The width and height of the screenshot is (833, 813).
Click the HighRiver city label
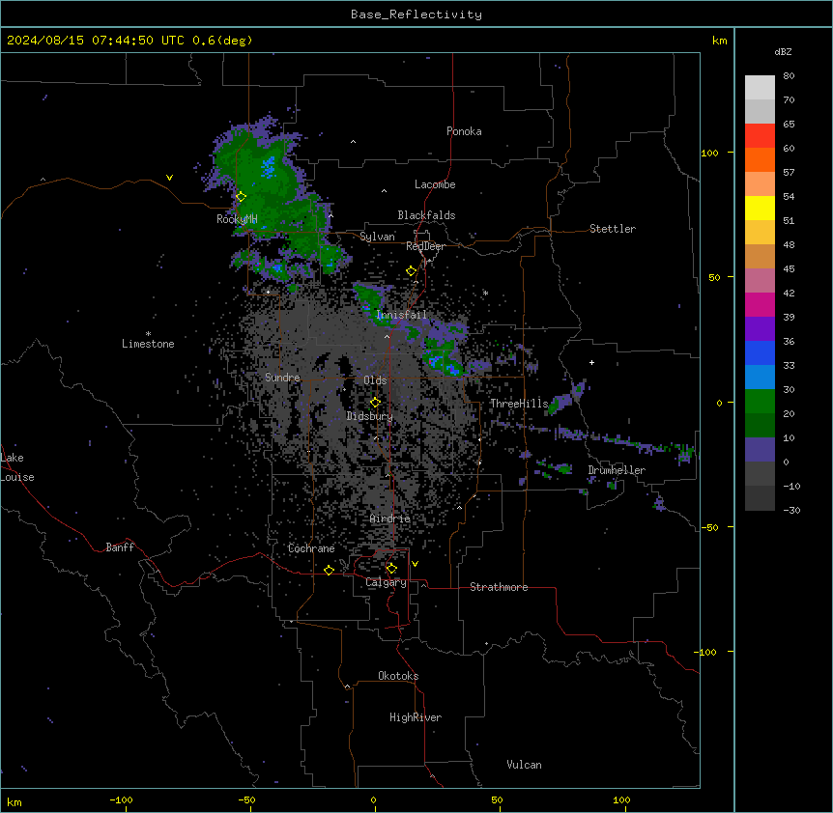click(x=416, y=717)
